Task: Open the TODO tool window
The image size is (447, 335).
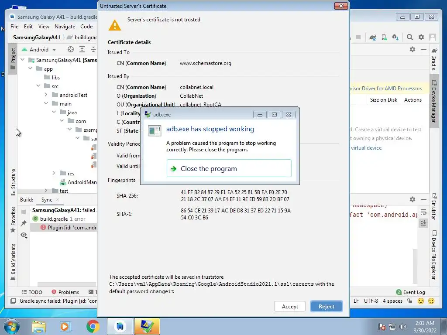Action: point(32,292)
